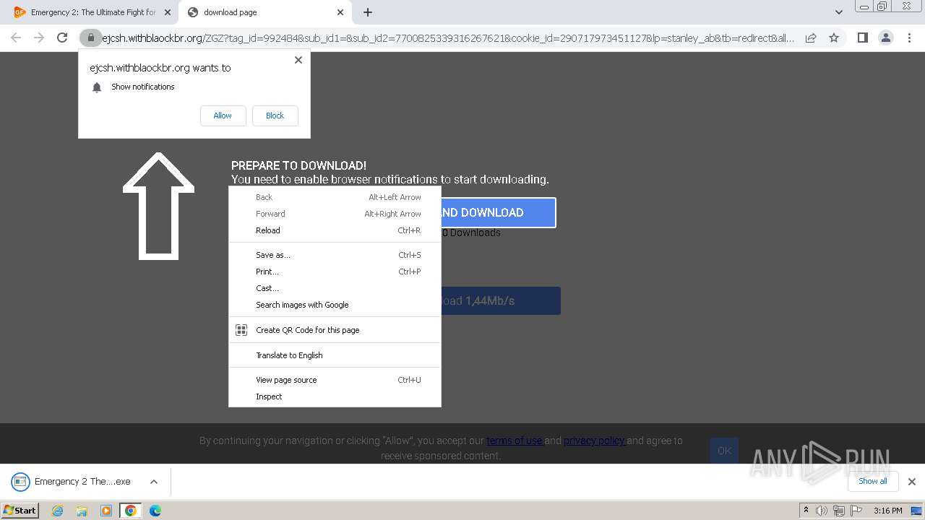Open the Chrome profile avatar
This screenshot has width=925, height=520.
(885, 38)
